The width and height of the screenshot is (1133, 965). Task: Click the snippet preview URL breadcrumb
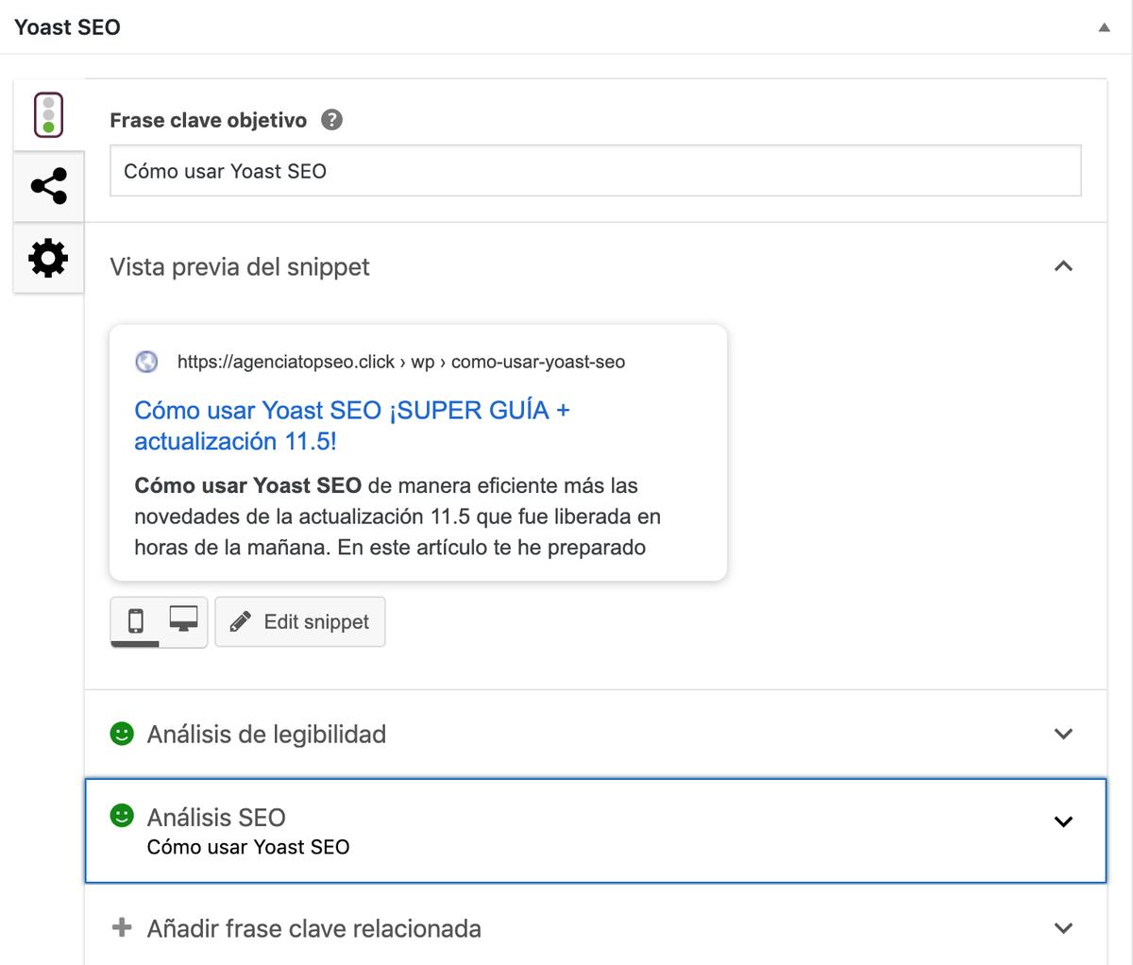click(x=400, y=362)
